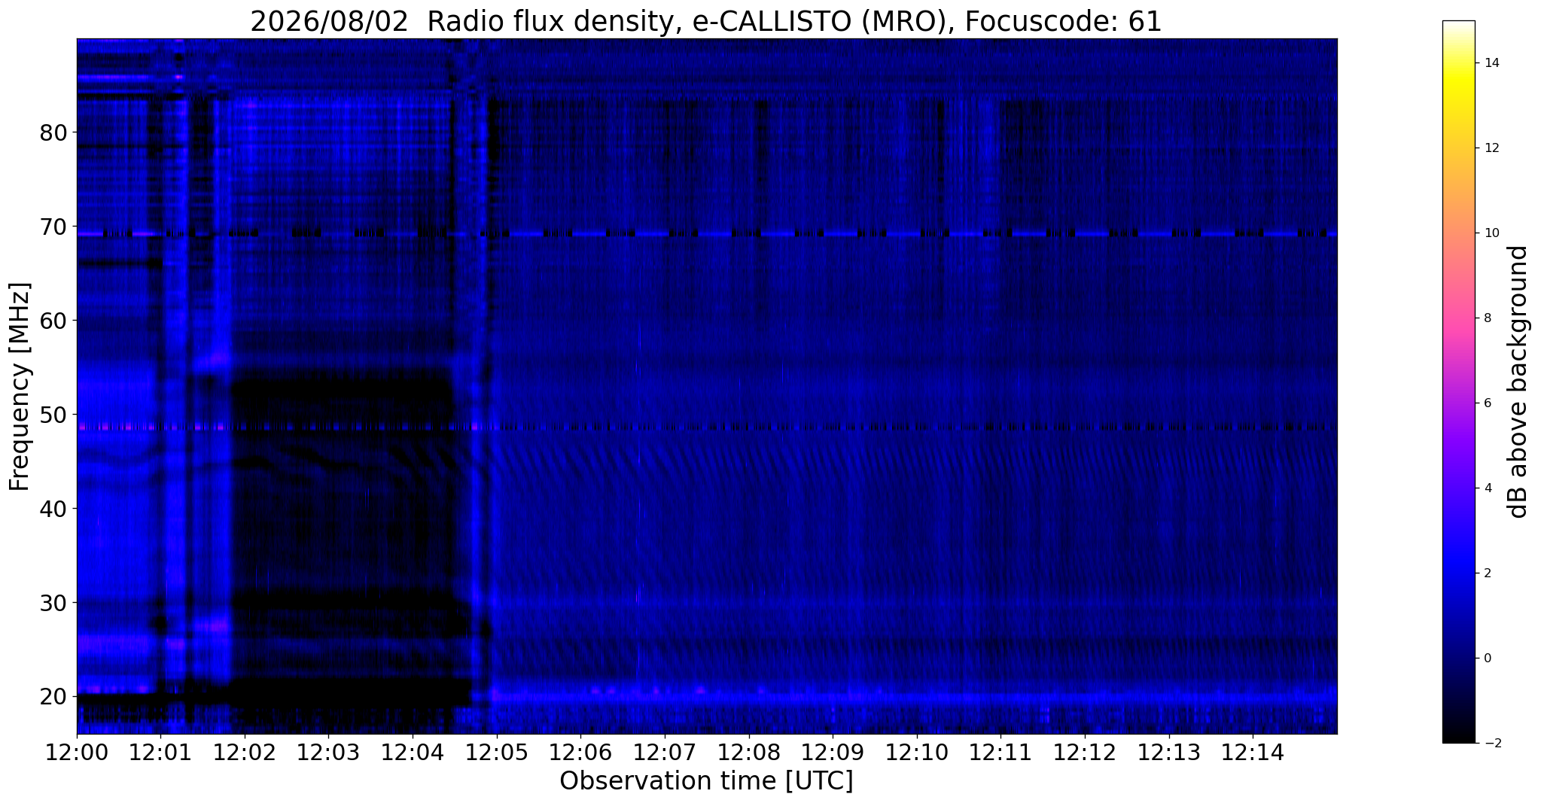The width and height of the screenshot is (1541, 803).
Task: Click the 12:10 time tick label
Action: [x=916, y=753]
